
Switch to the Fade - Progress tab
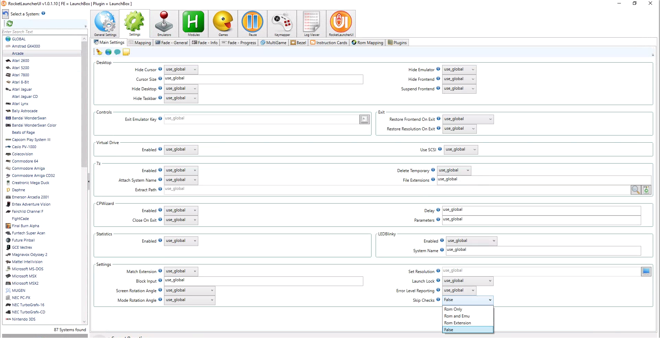pos(239,43)
